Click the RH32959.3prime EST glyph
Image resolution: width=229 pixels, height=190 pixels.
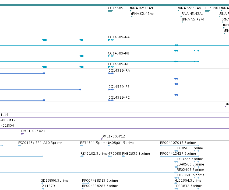[x=124, y=156]
